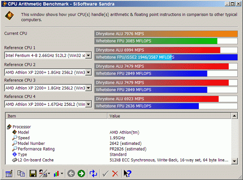Screen dimensions: 243x180
Task: Click the bar chart icon
Action: 56,173
